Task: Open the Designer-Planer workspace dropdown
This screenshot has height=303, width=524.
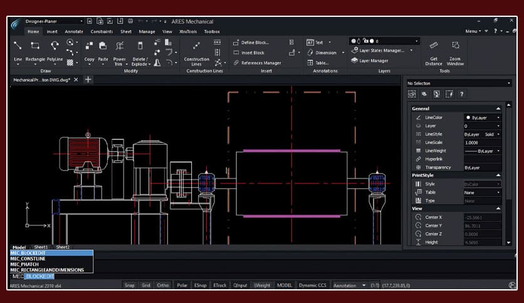Action: 53,21
